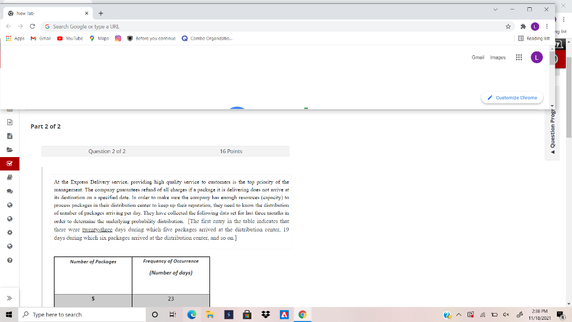This screenshot has height=322, width=572.
Task: Open the question mark help icon in sidebar
Action: click(x=9, y=260)
